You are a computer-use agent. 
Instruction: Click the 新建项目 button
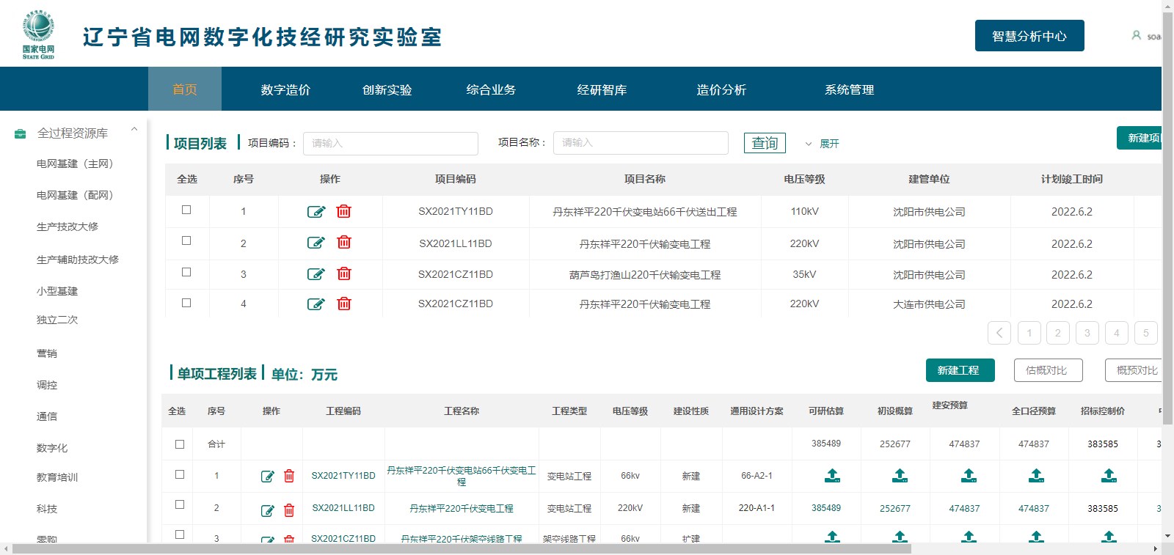1139,138
